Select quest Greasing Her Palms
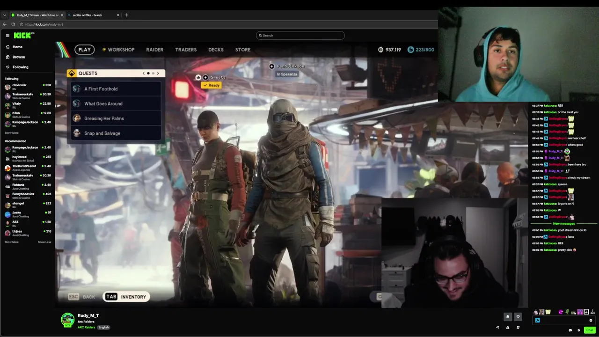This screenshot has width=599, height=337. (x=116, y=118)
